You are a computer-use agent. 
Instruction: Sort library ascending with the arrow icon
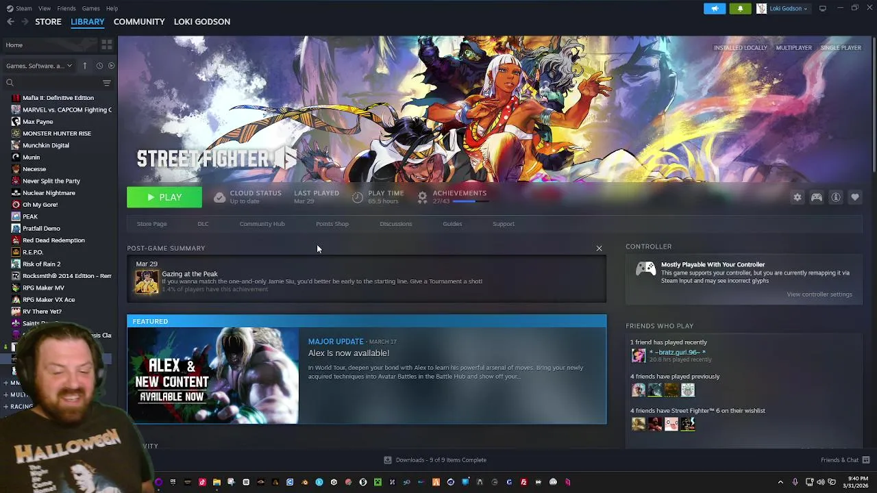coord(85,66)
